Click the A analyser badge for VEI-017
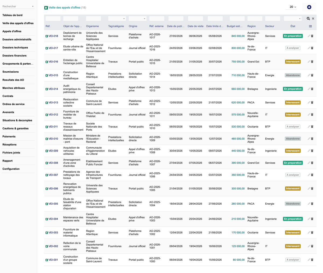 point(293,48)
